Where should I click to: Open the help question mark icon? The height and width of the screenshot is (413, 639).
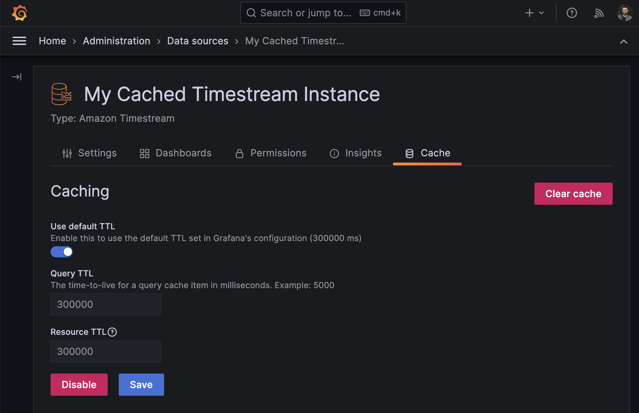[571, 13]
